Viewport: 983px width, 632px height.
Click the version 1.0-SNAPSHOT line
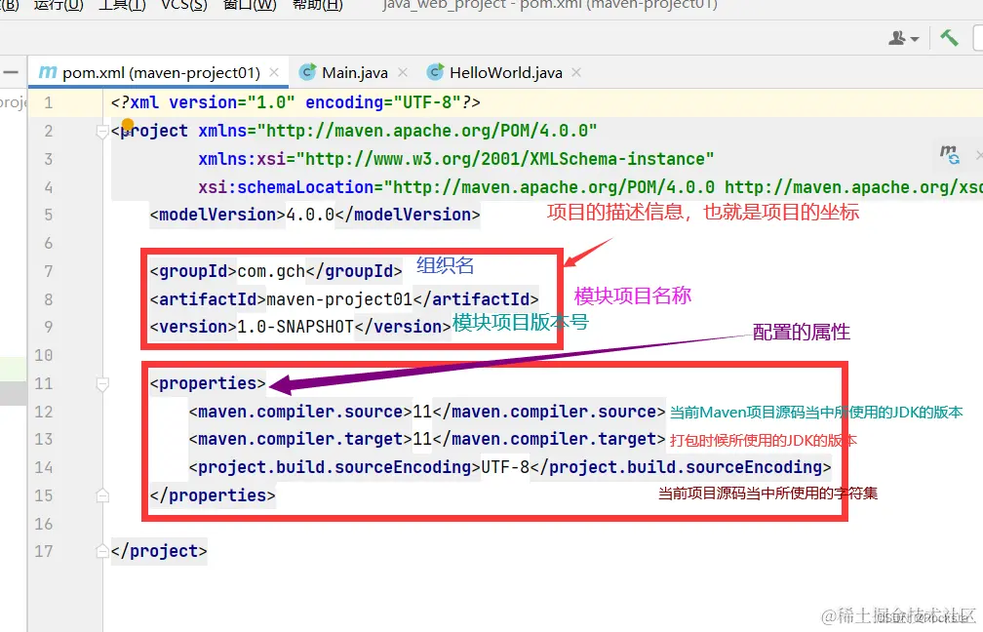[300, 327]
